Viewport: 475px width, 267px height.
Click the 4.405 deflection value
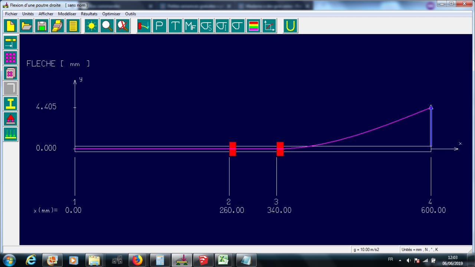pyautogui.click(x=46, y=107)
